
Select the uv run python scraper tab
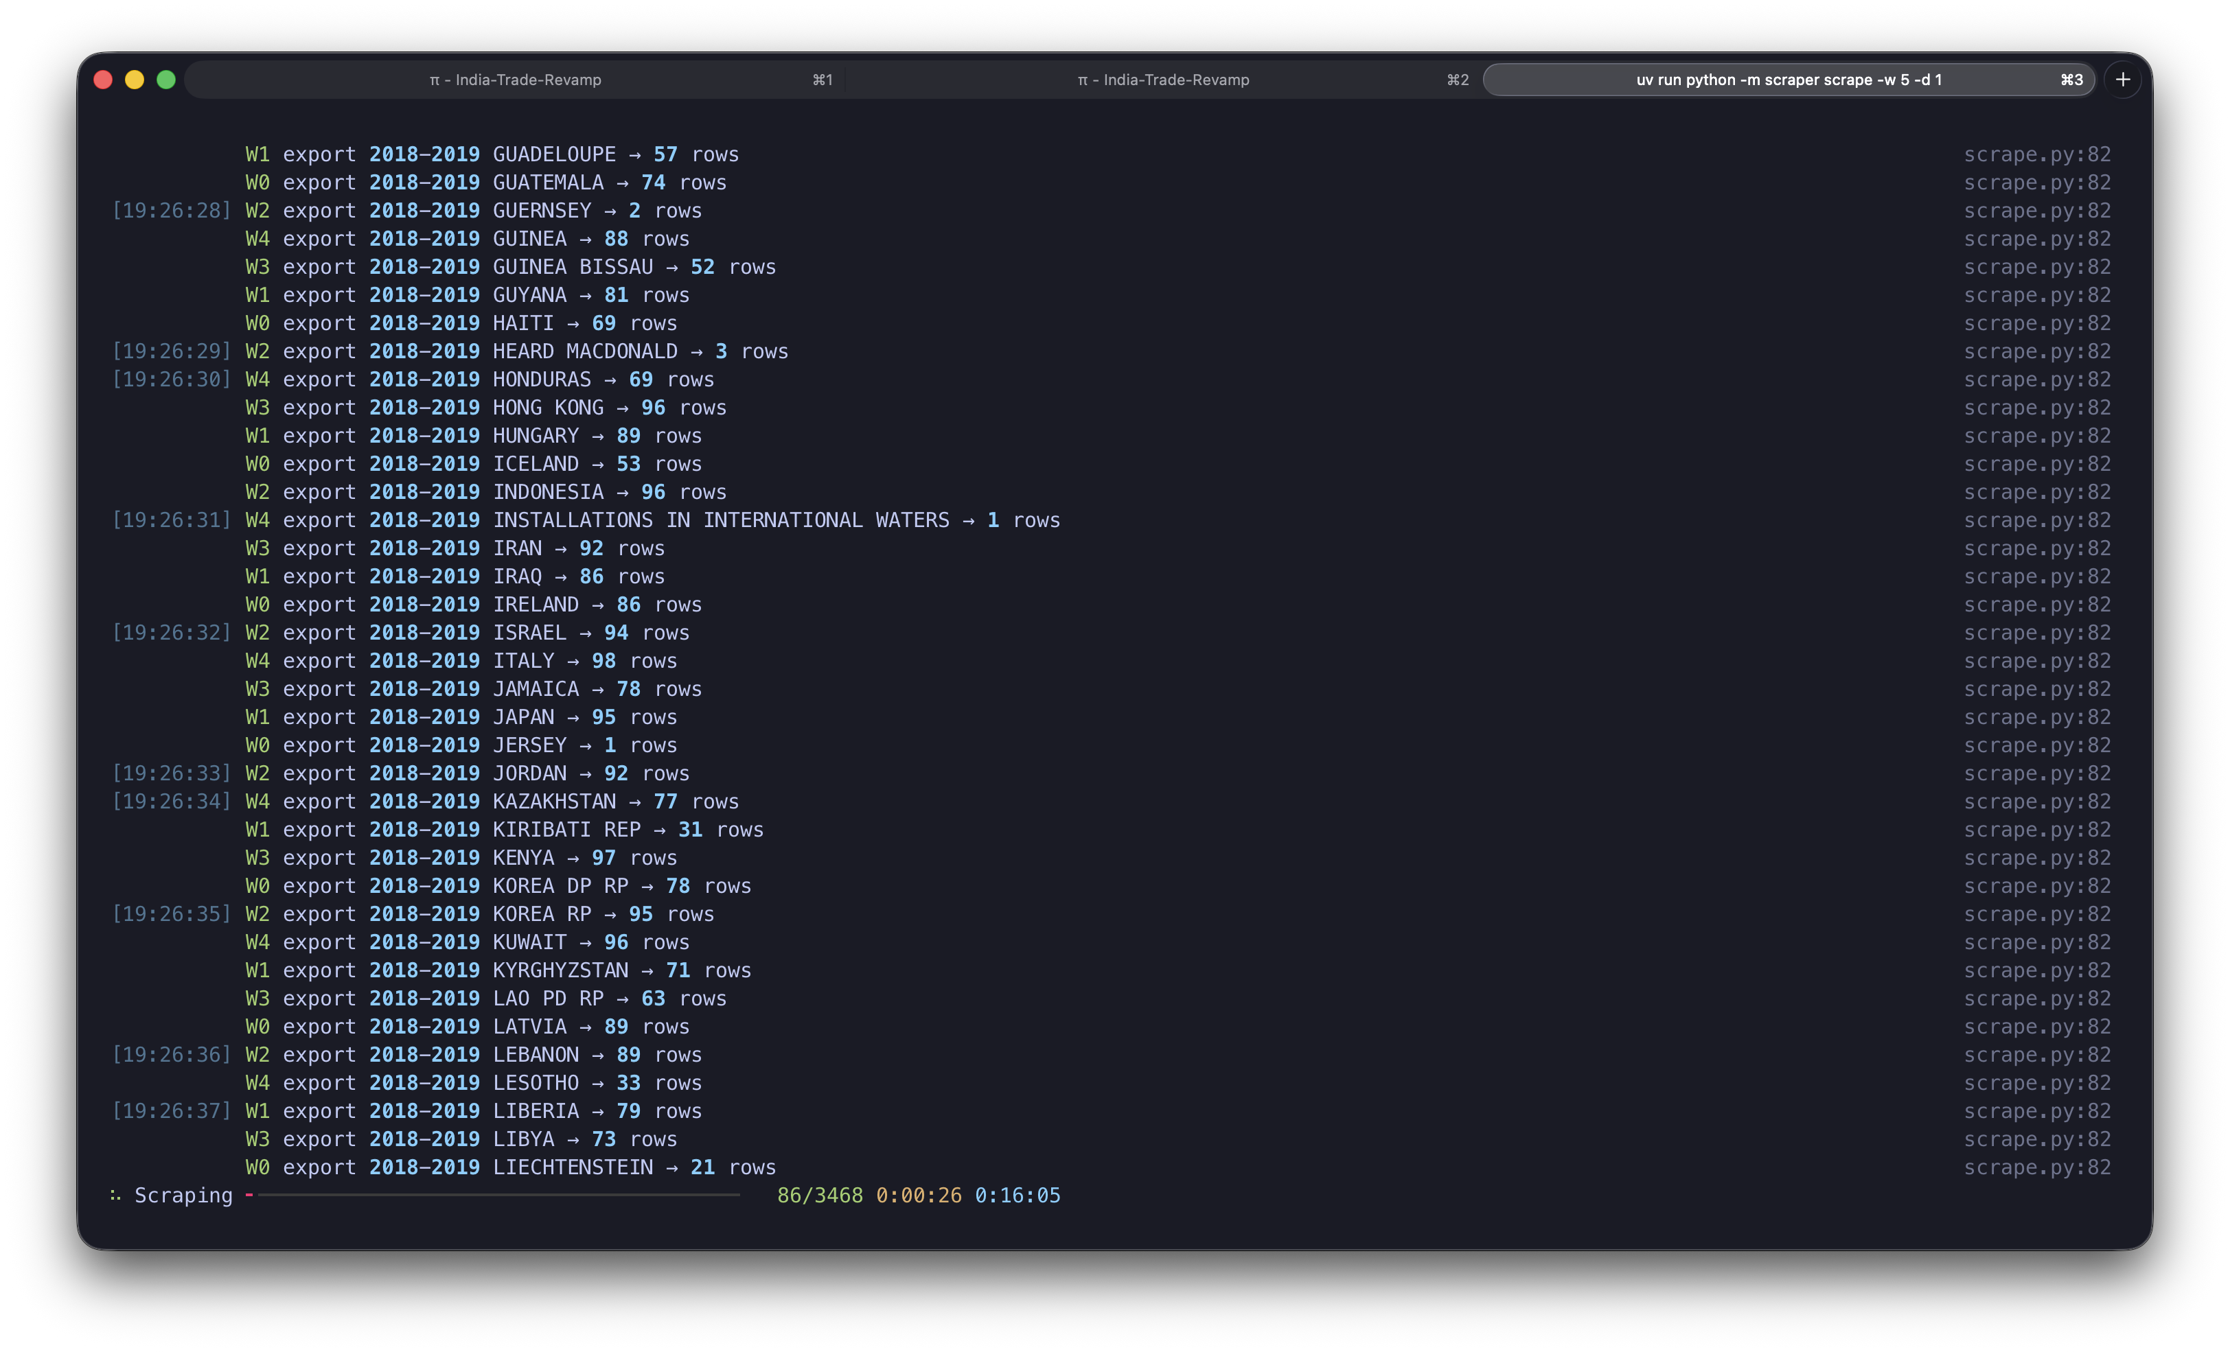point(1789,80)
